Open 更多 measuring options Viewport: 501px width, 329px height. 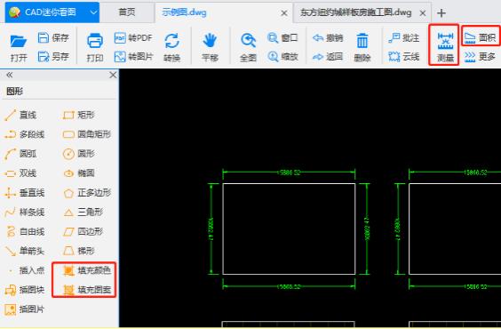pyautogui.click(x=480, y=57)
